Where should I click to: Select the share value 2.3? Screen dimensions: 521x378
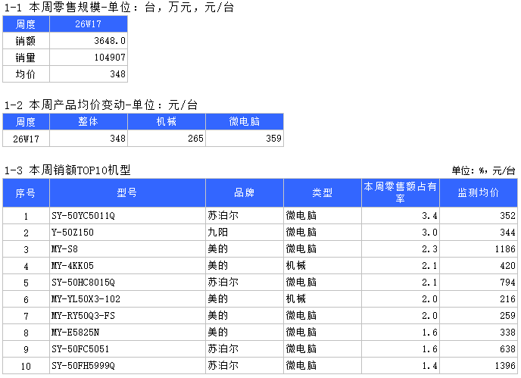coord(429,249)
